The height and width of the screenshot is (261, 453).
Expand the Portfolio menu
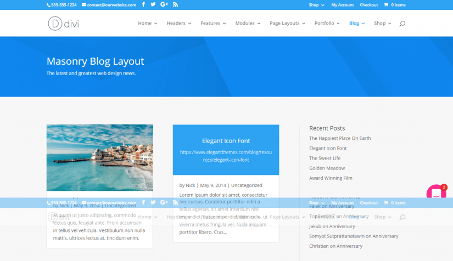point(327,23)
